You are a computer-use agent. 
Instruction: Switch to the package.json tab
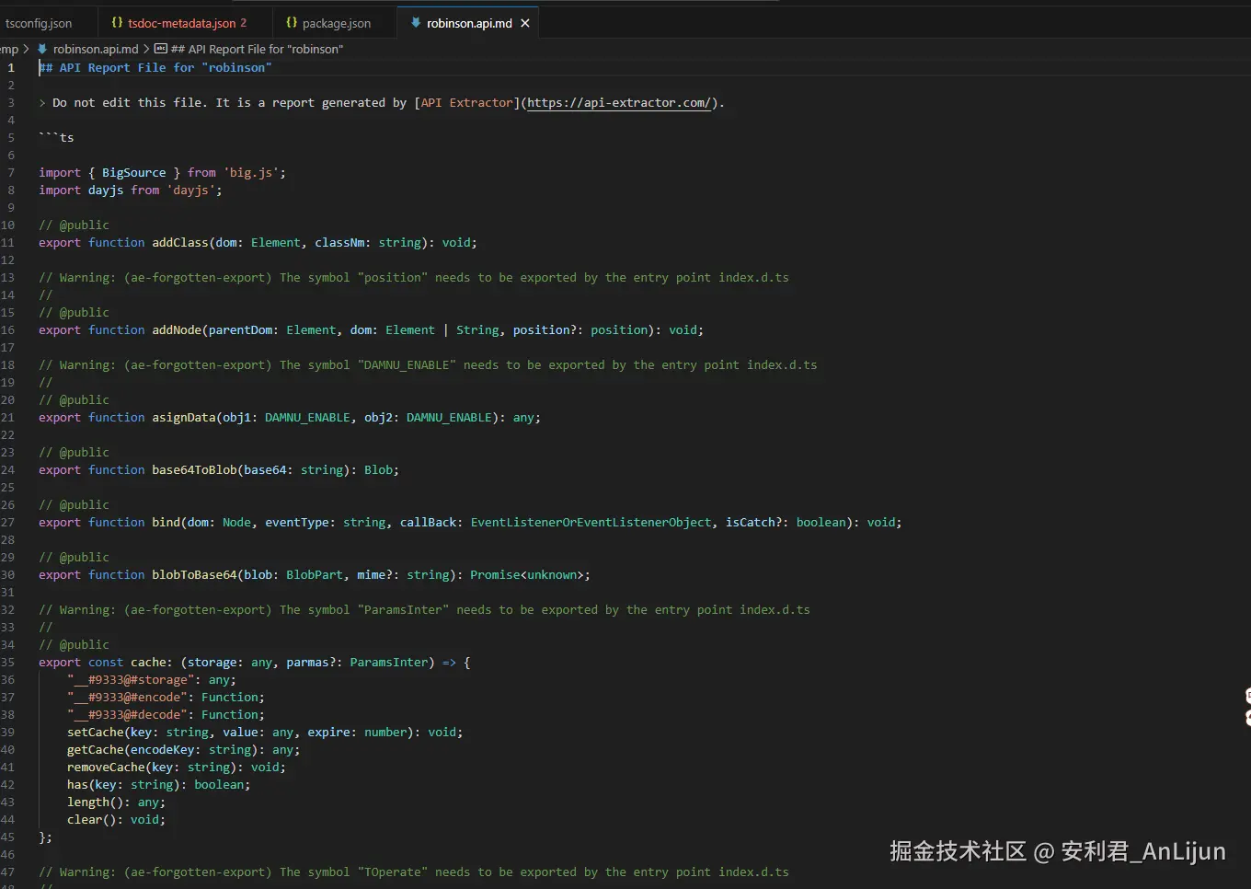[336, 23]
